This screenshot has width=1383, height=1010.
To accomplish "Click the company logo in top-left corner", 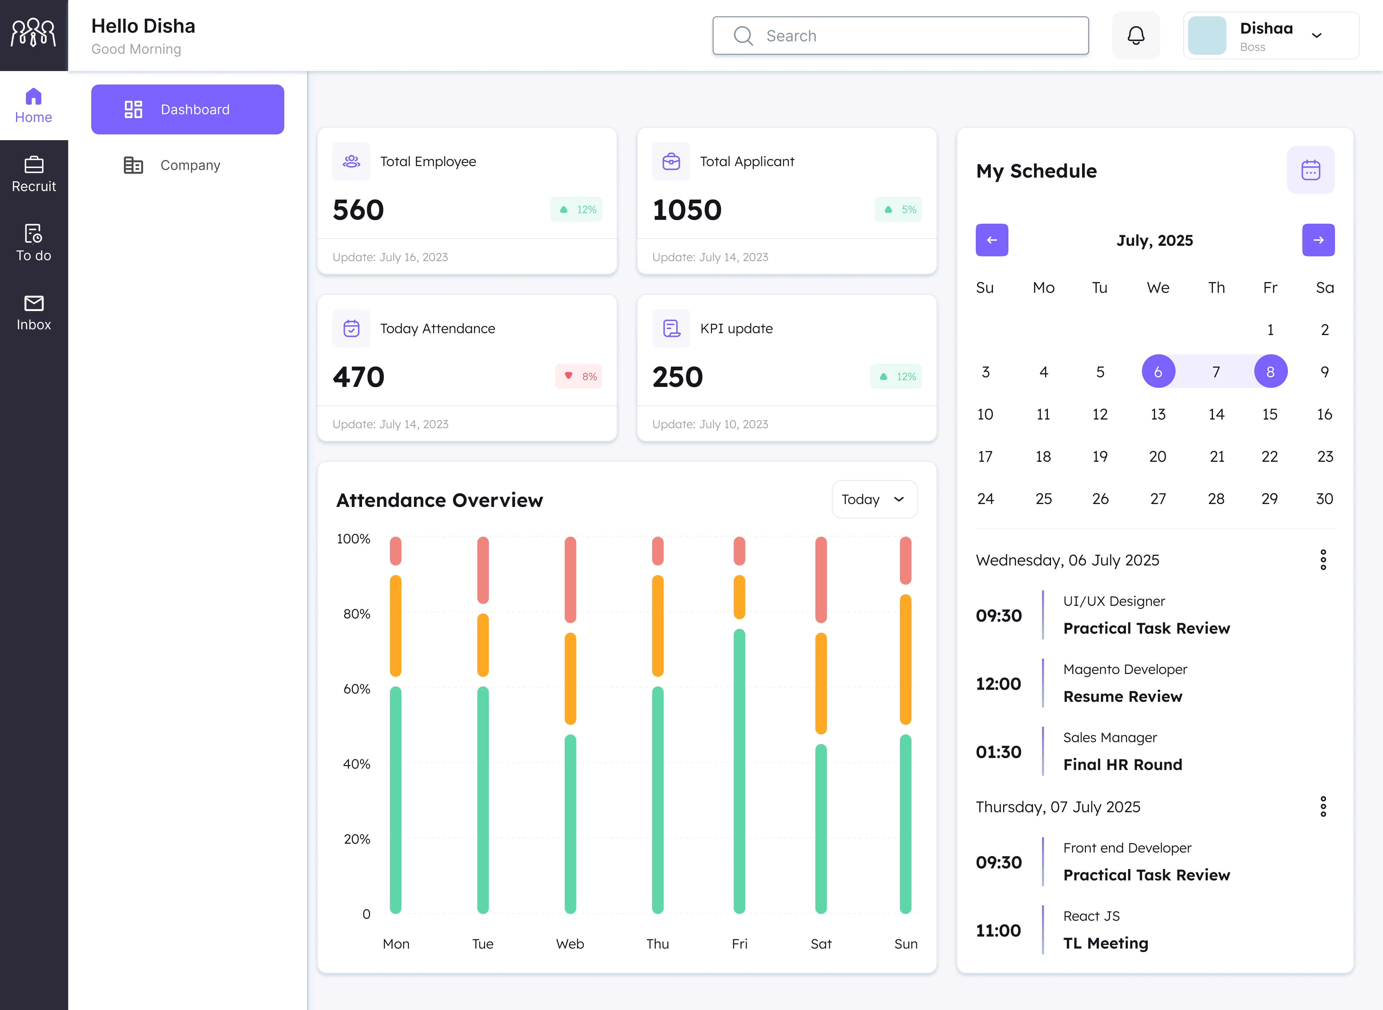I will point(33,35).
